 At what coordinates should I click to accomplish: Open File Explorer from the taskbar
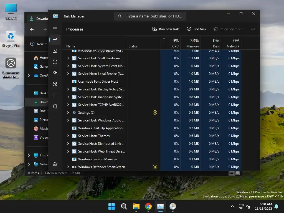(136, 206)
